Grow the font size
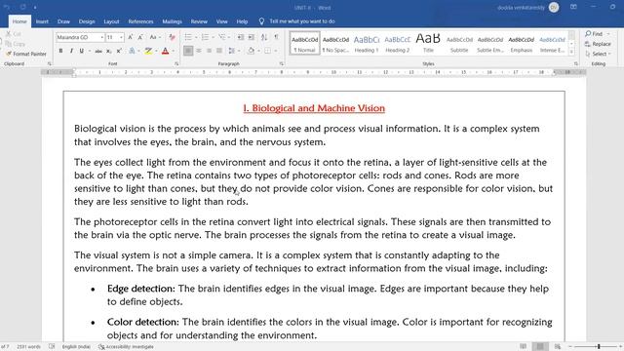The width and height of the screenshot is (624, 351). (x=130, y=37)
